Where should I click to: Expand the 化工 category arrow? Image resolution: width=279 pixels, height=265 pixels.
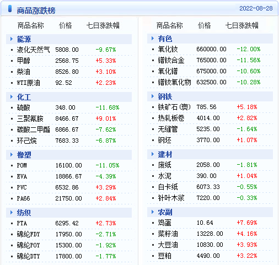12,97
